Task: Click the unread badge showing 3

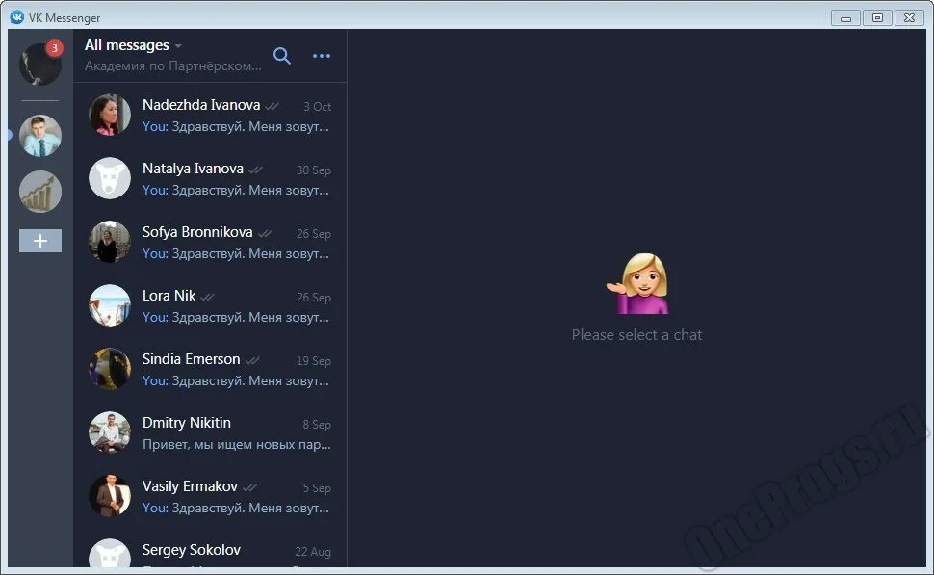Action: pos(54,48)
